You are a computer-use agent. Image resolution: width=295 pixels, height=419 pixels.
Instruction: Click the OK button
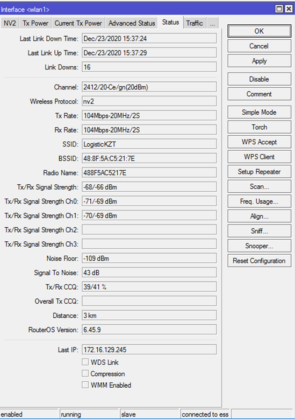(259, 31)
